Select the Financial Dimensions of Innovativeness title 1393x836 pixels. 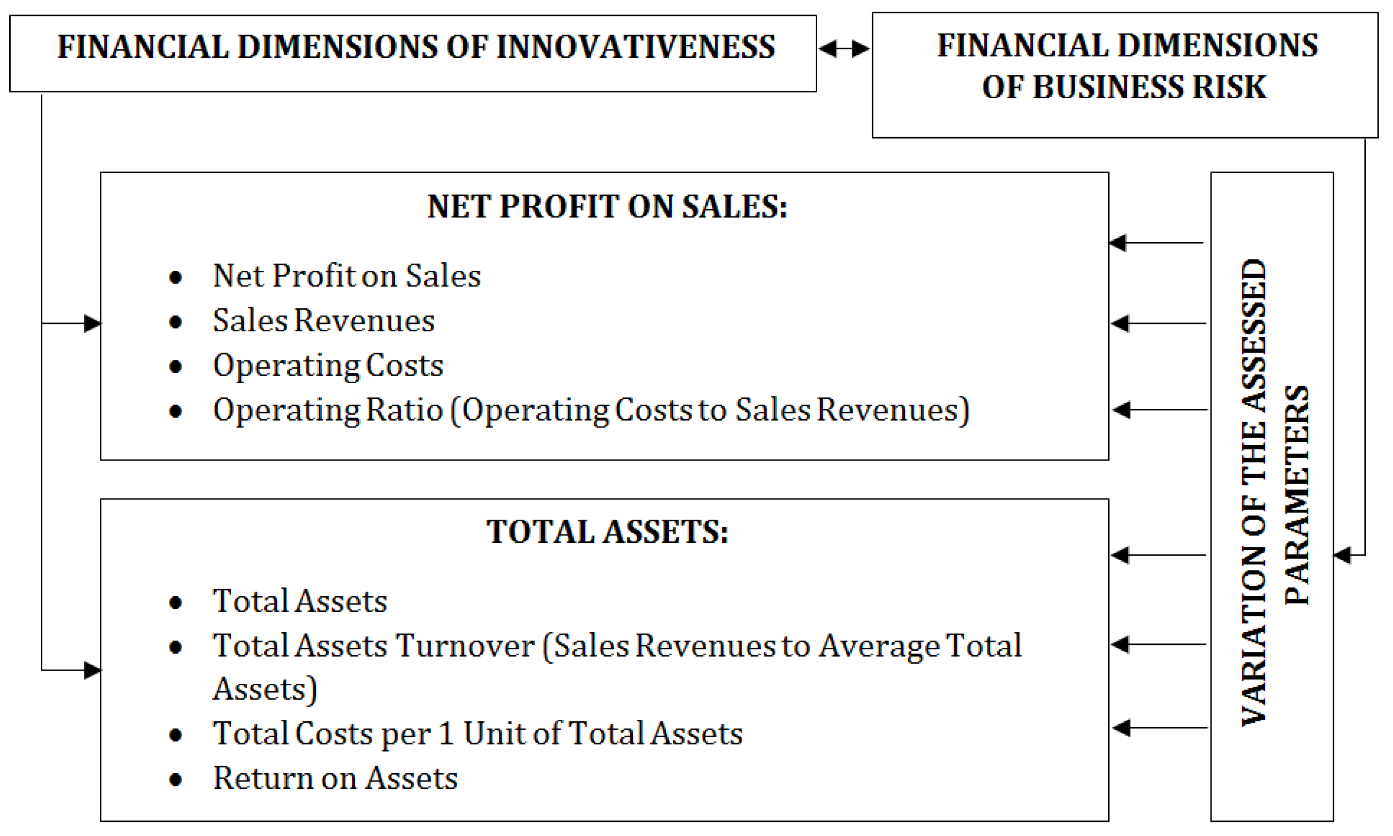click(x=416, y=47)
